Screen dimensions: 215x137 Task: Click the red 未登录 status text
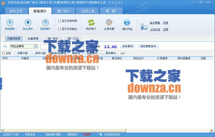(x=86, y=134)
